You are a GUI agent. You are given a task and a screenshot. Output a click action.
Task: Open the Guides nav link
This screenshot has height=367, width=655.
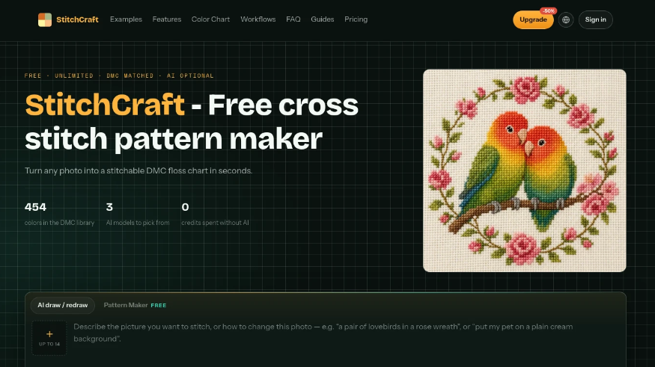[322, 19]
